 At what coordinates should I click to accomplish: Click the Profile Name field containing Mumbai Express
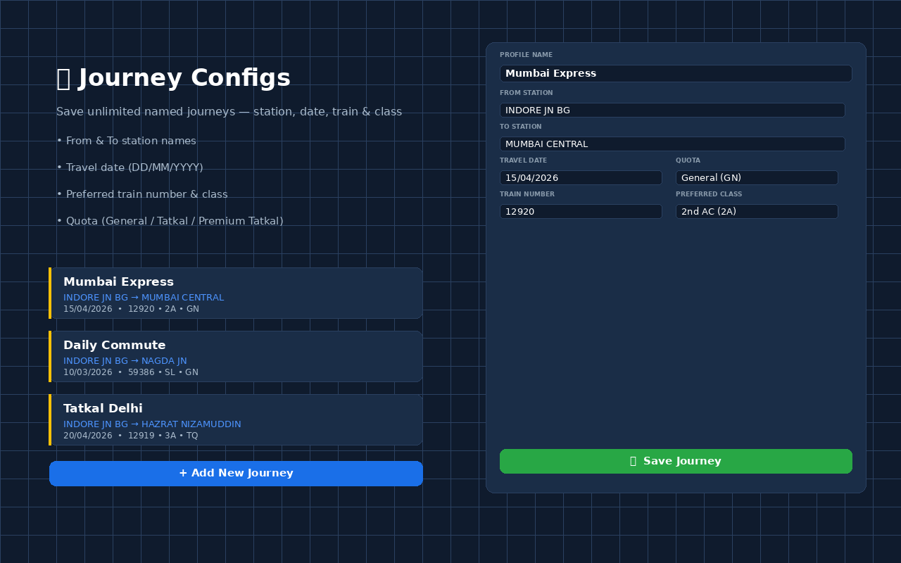click(676, 73)
